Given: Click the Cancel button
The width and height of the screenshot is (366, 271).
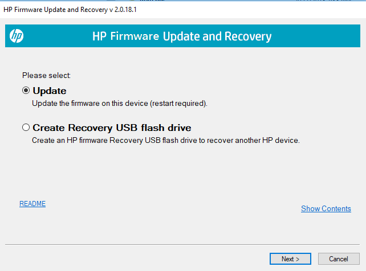Looking at the screenshot, I should point(339,259).
